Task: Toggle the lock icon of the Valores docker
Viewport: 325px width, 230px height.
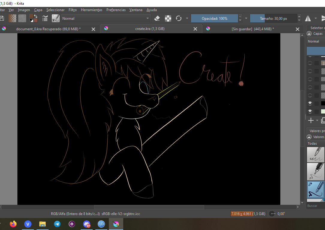Action: (309, 137)
